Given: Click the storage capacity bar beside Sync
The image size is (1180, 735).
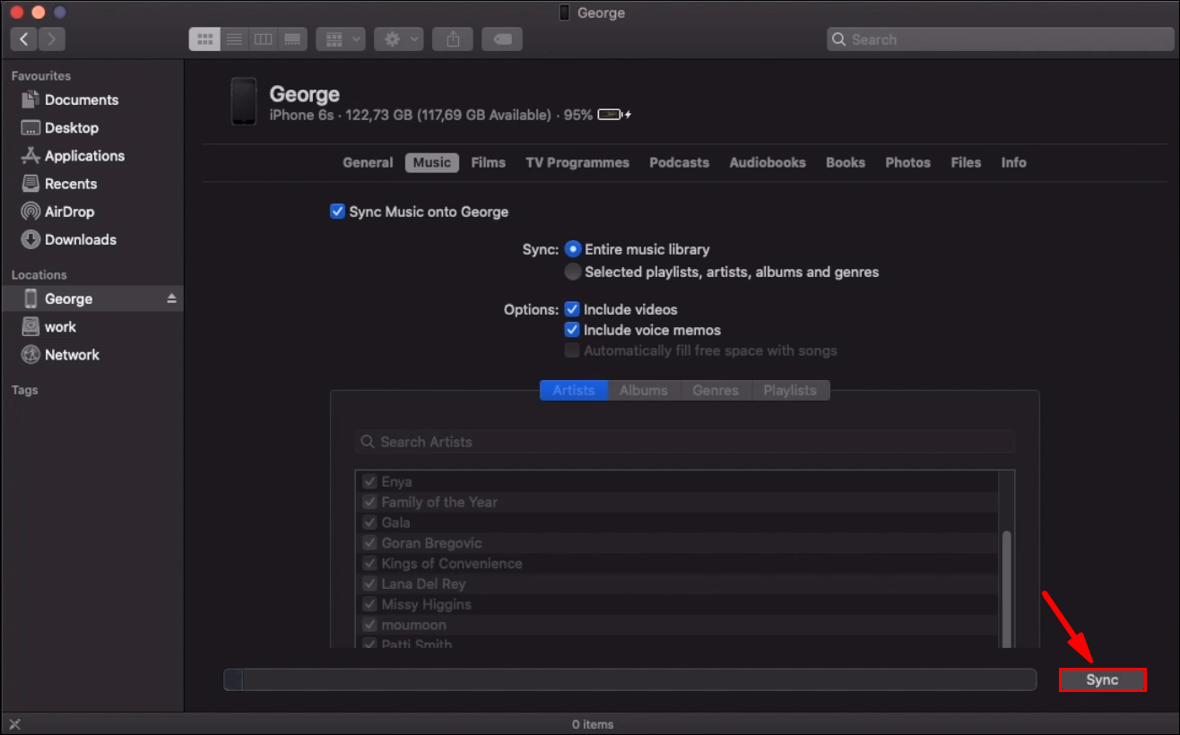Looking at the screenshot, I should click(629, 680).
